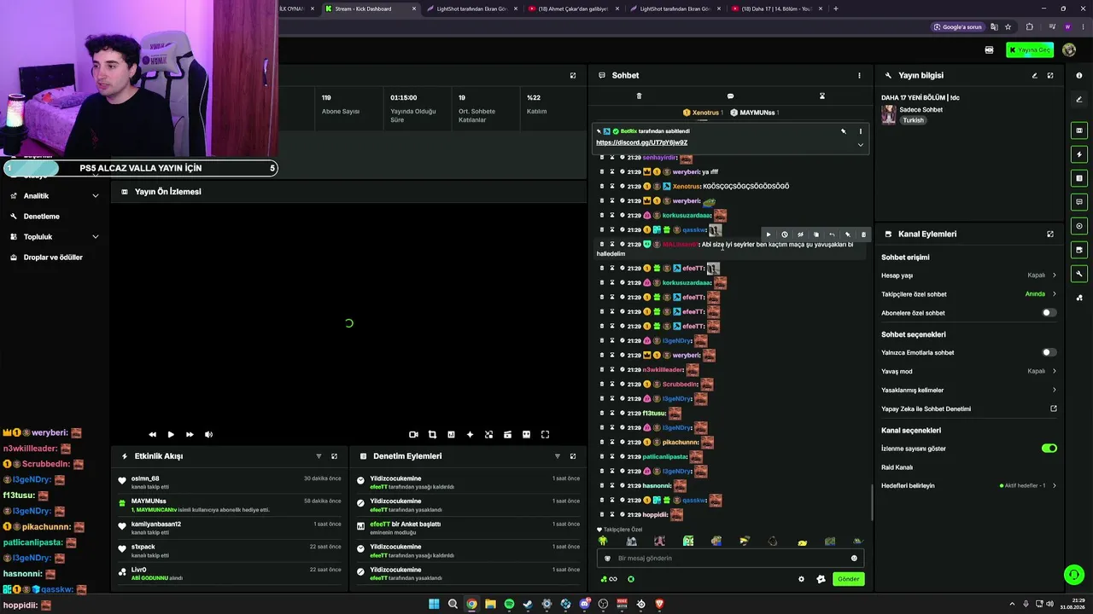
Task: Open the Discord invite link
Action: pyautogui.click(x=641, y=142)
